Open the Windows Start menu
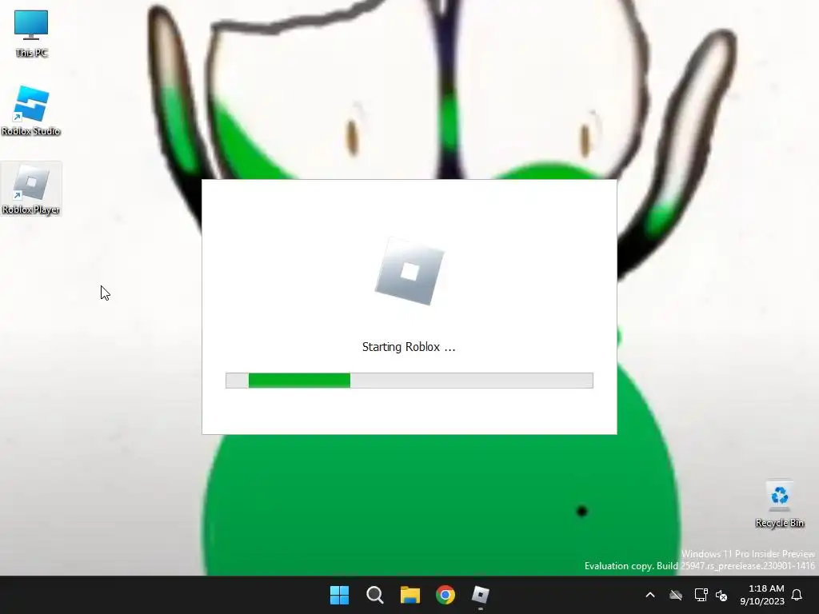Image resolution: width=819 pixels, height=614 pixels. [x=339, y=595]
